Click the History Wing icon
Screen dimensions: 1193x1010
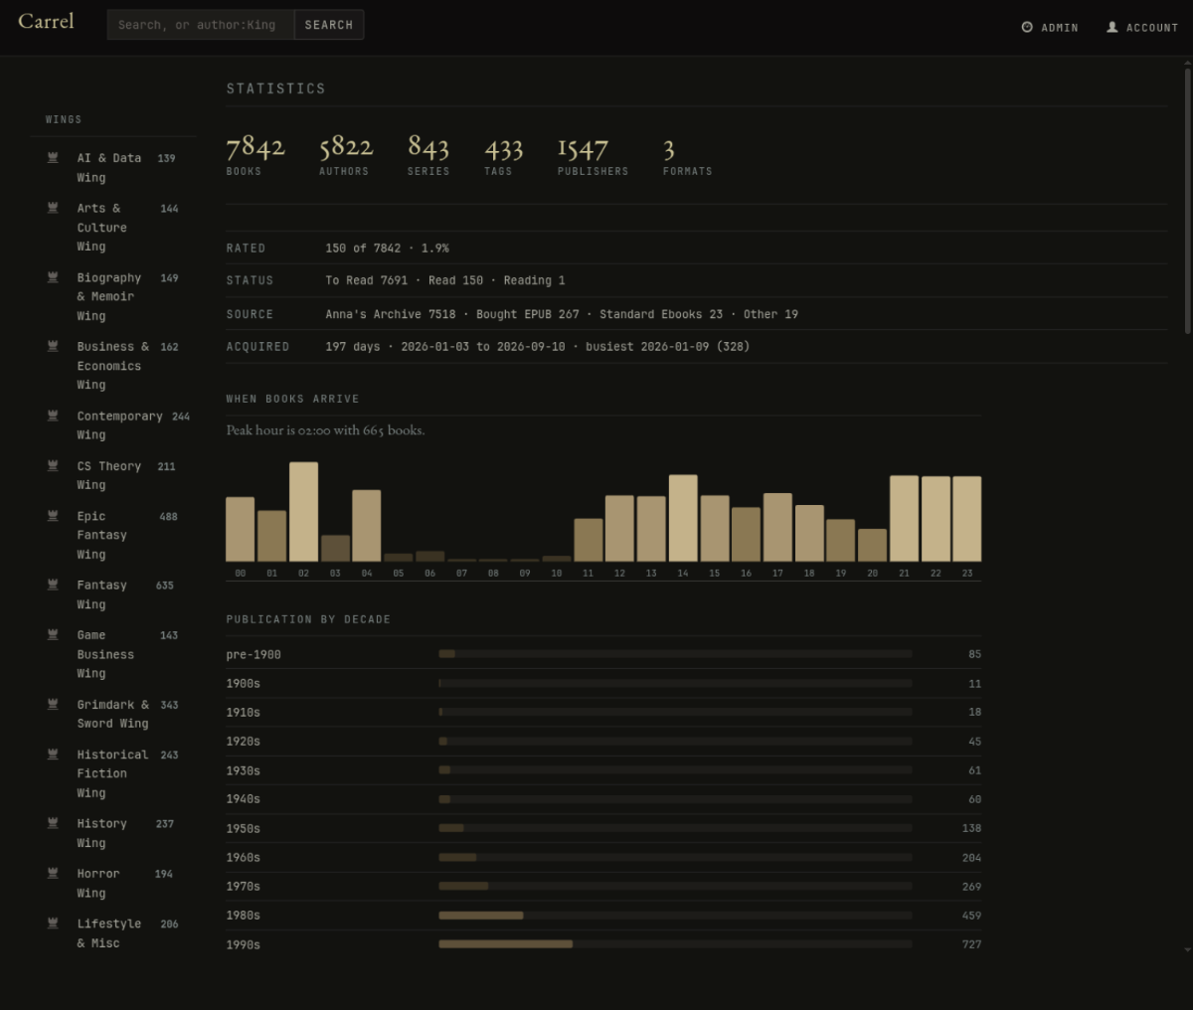pyautogui.click(x=53, y=823)
